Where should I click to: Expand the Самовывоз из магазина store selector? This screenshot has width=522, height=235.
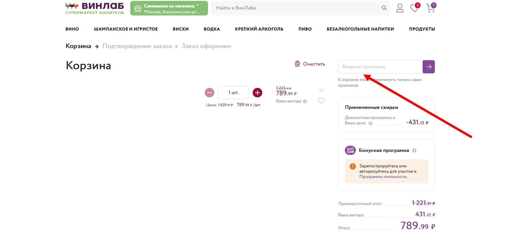click(x=169, y=8)
